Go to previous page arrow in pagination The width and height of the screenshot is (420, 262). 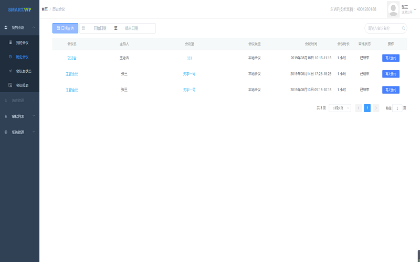[x=359, y=108]
